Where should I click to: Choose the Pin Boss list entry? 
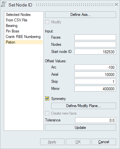point(24,31)
